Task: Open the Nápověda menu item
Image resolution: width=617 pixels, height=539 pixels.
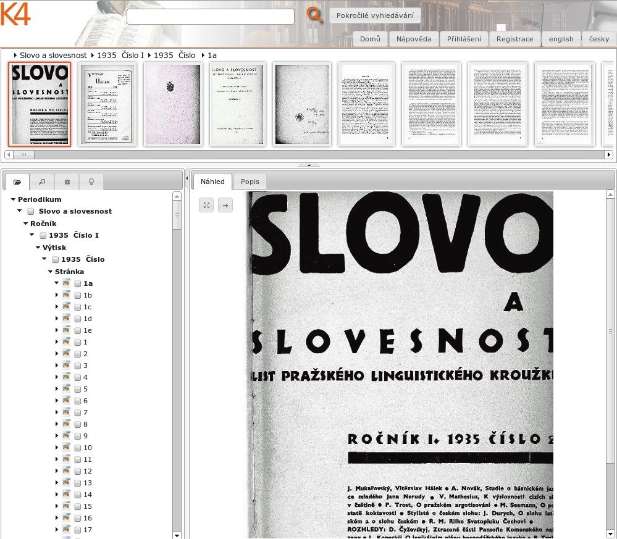Action: point(414,38)
